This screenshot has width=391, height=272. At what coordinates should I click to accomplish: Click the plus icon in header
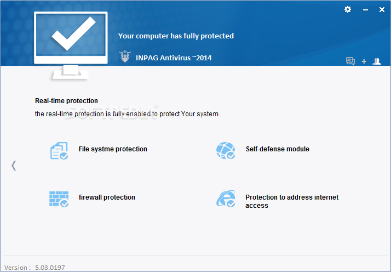click(364, 61)
